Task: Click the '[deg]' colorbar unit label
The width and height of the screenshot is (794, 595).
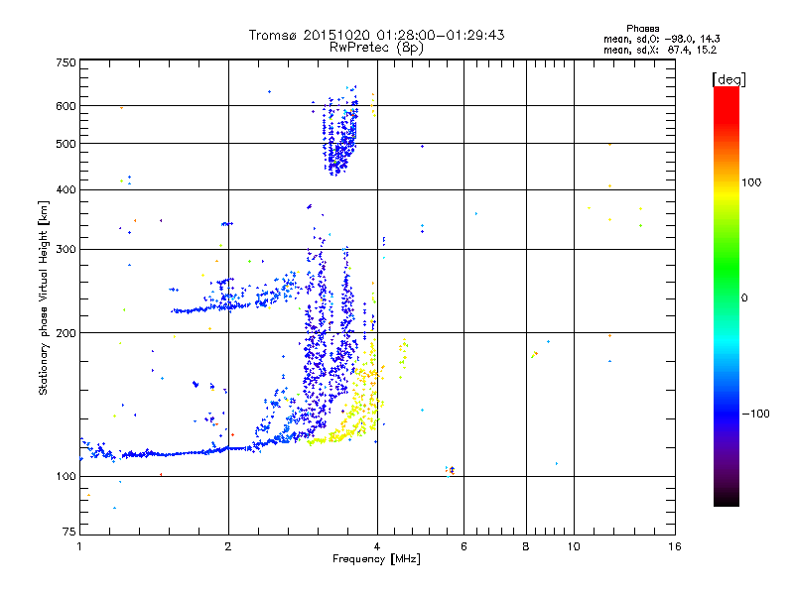Action: tap(728, 80)
